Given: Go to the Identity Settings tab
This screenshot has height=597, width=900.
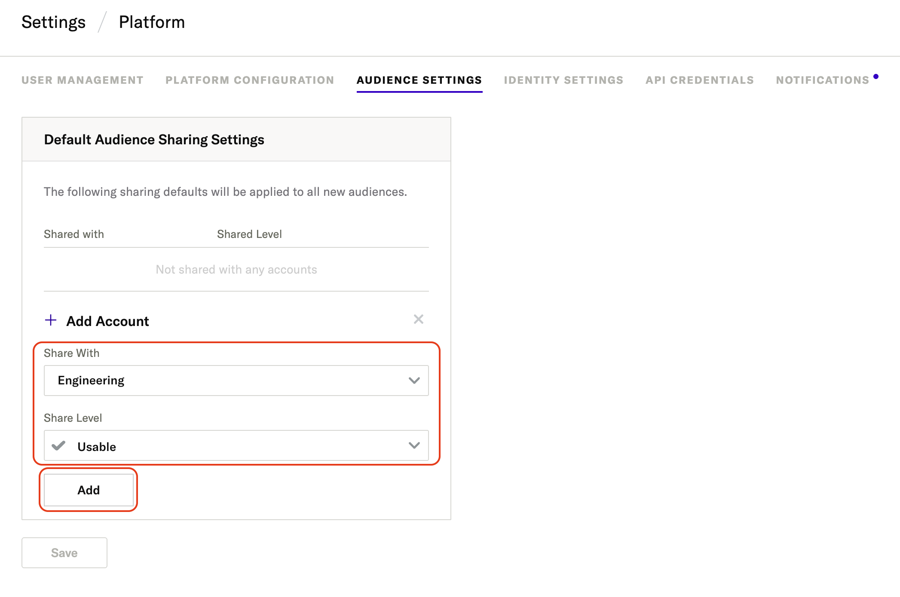Looking at the screenshot, I should (563, 80).
